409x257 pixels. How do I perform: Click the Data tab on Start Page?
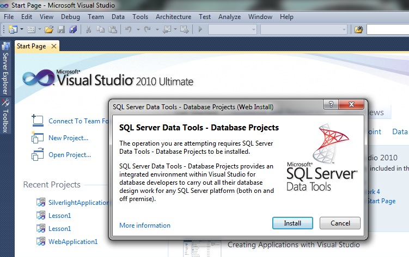pyautogui.click(x=400, y=131)
